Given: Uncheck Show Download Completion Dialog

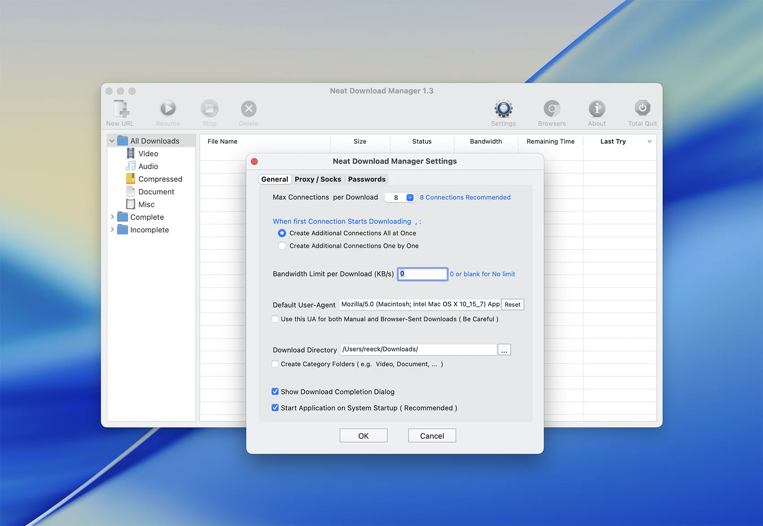Looking at the screenshot, I should pos(275,392).
